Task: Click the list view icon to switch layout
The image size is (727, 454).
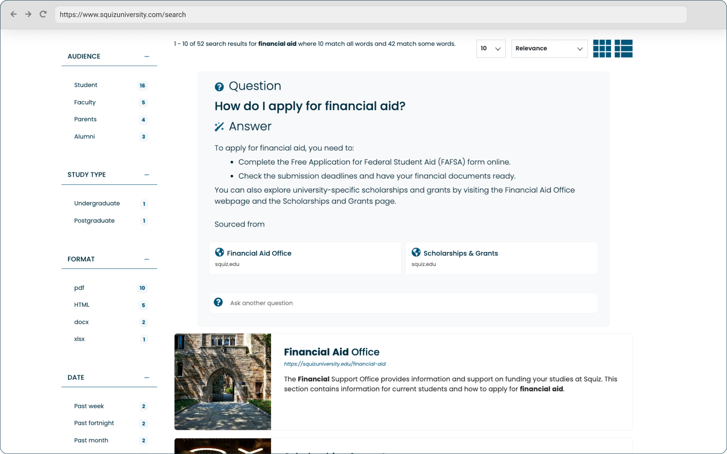Action: tap(623, 48)
